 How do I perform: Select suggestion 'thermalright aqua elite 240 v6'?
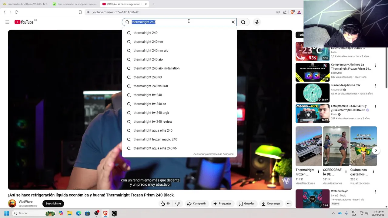tap(179, 148)
